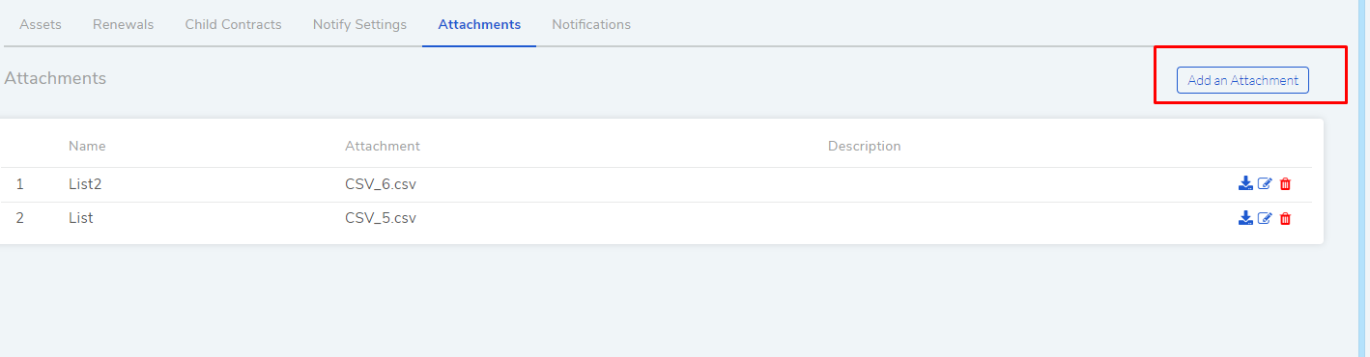1370x357 pixels.
Task: Switch to the Assets tab
Action: 41,24
